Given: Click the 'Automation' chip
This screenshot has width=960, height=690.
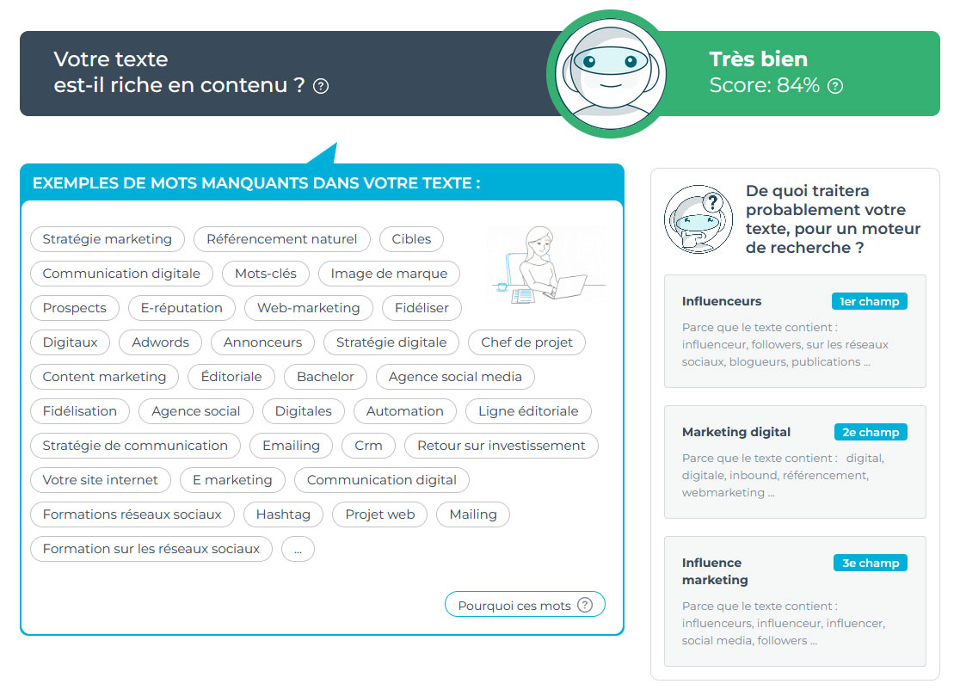Looking at the screenshot, I should pos(404,410).
